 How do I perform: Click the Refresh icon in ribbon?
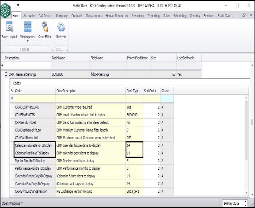[x=61, y=27]
